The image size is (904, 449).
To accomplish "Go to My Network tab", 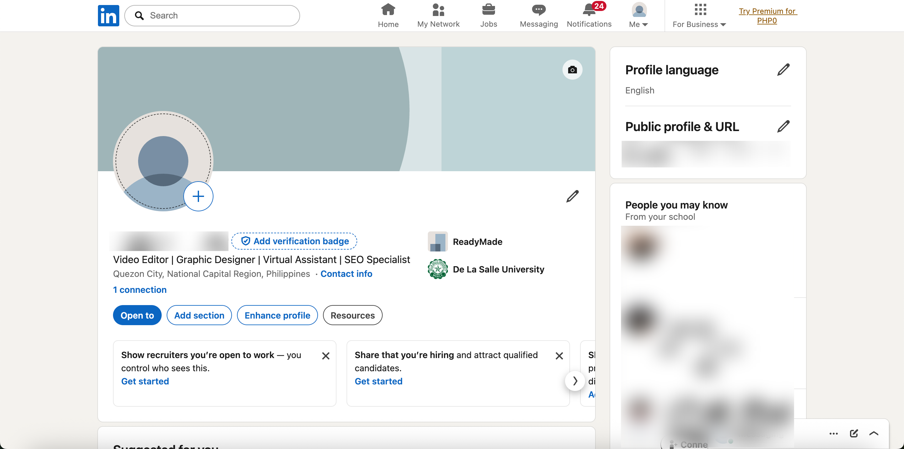I will pos(438,15).
